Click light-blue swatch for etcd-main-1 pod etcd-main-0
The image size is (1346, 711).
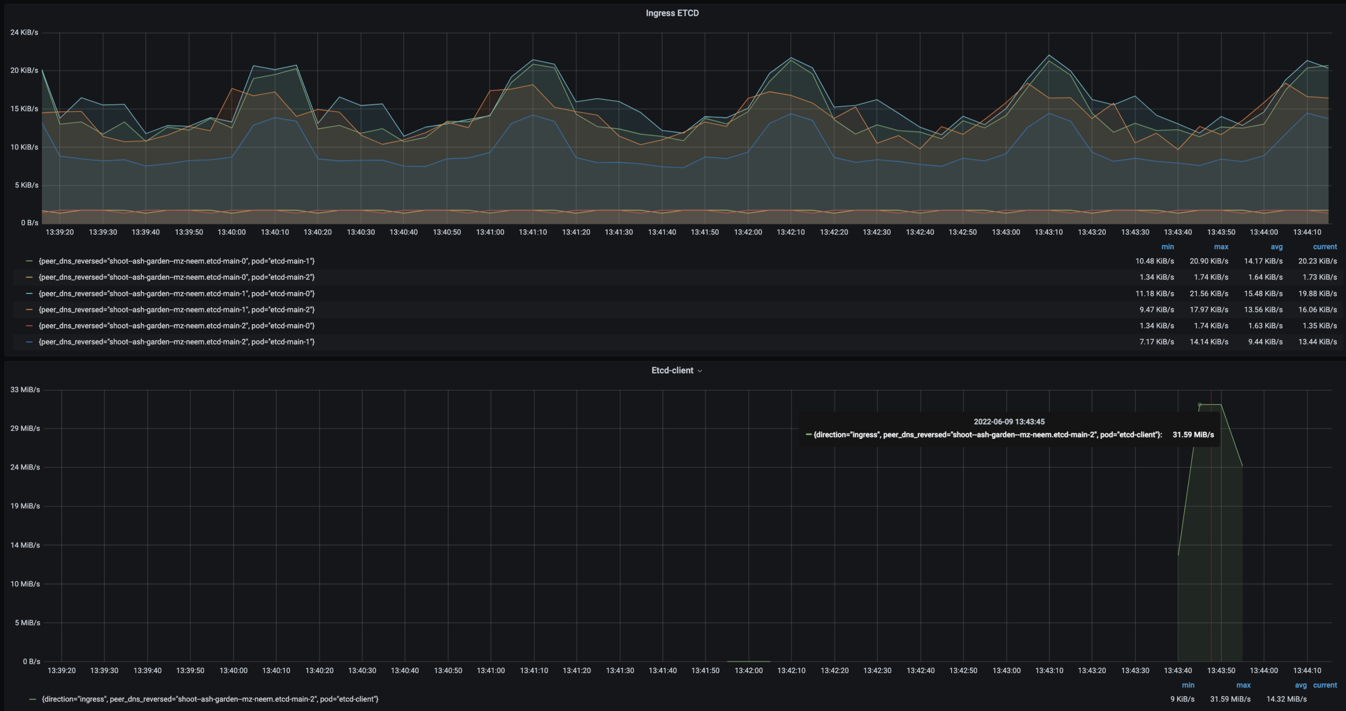point(29,293)
